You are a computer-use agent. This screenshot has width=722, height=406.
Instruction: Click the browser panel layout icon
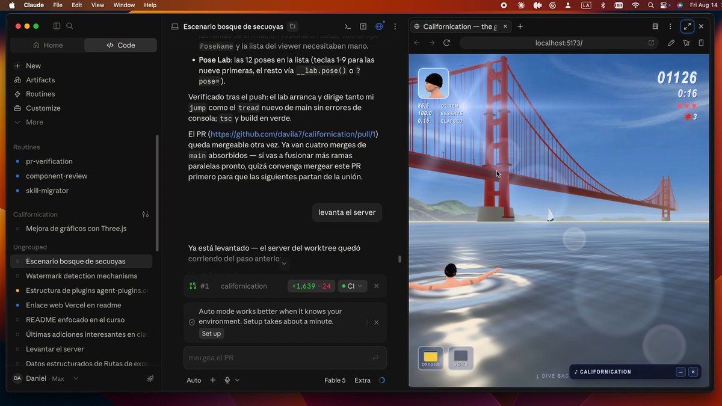(656, 26)
